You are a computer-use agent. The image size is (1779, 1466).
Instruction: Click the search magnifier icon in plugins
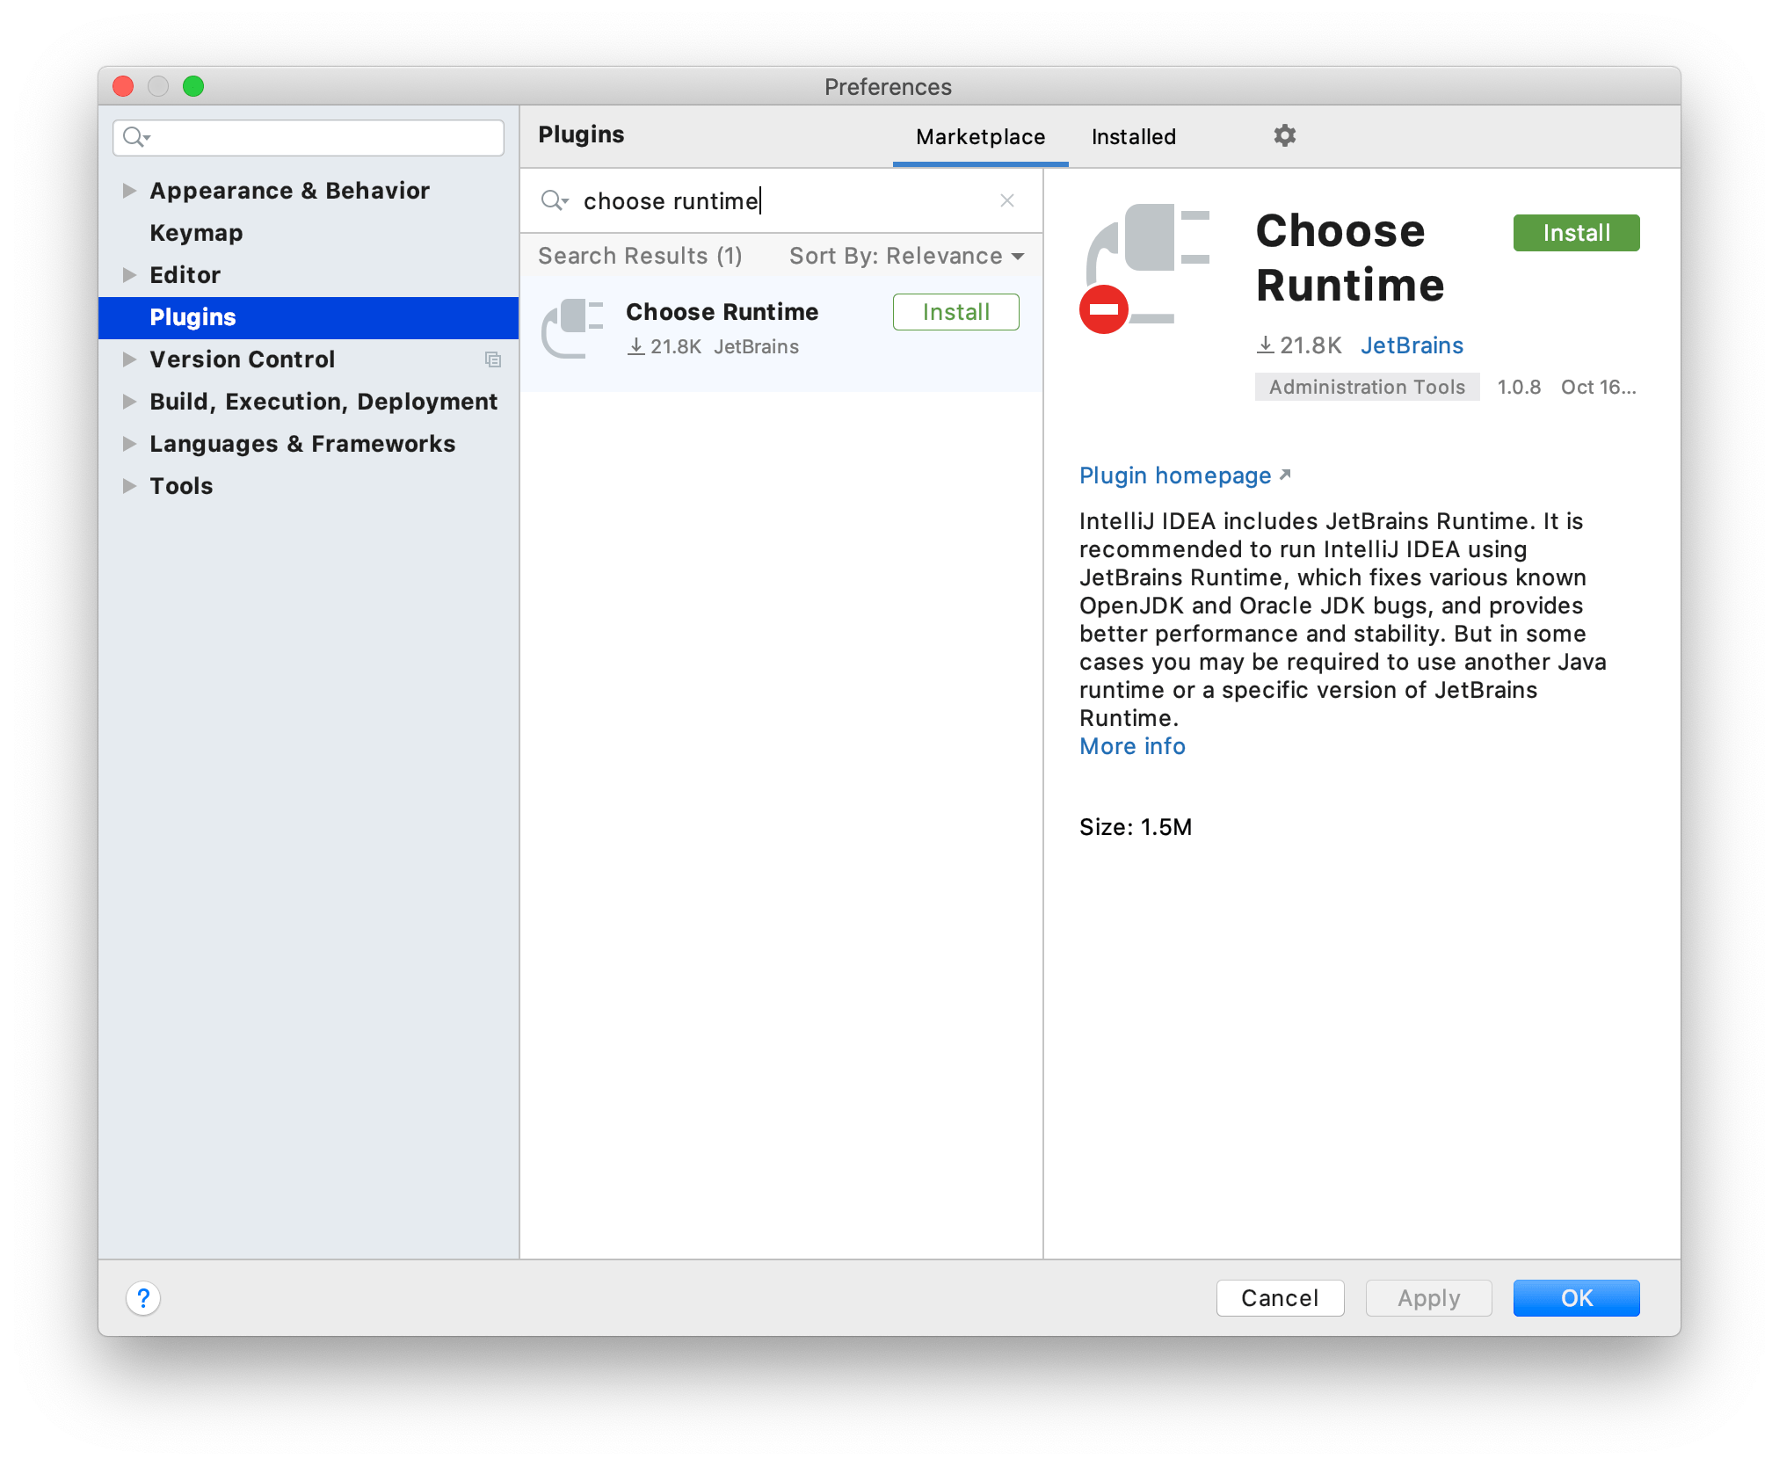[x=555, y=201]
